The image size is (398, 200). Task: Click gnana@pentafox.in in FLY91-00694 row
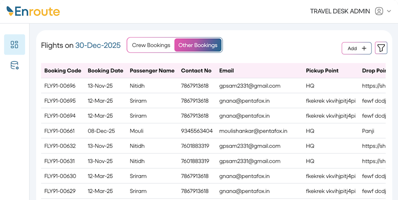click(245, 116)
